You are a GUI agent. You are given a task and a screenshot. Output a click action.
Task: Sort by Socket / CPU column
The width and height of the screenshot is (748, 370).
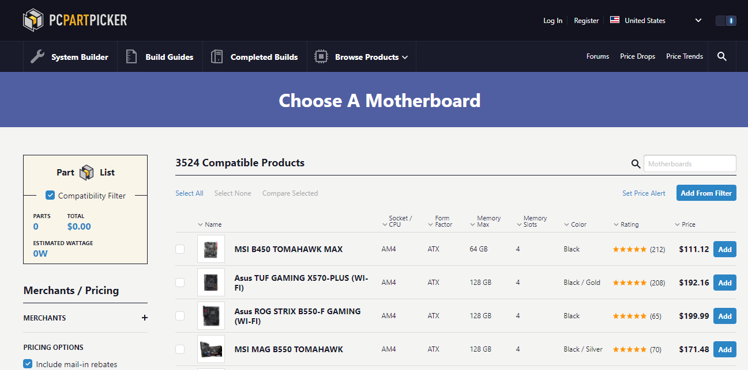[x=397, y=222]
